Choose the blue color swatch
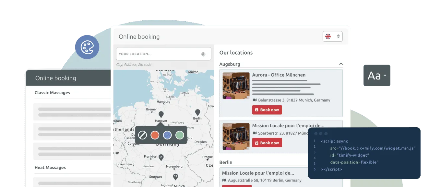 [167, 135]
